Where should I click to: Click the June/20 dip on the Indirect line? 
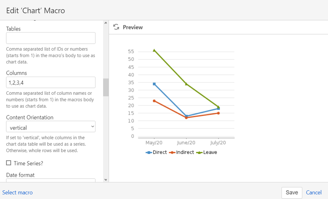click(x=186, y=118)
